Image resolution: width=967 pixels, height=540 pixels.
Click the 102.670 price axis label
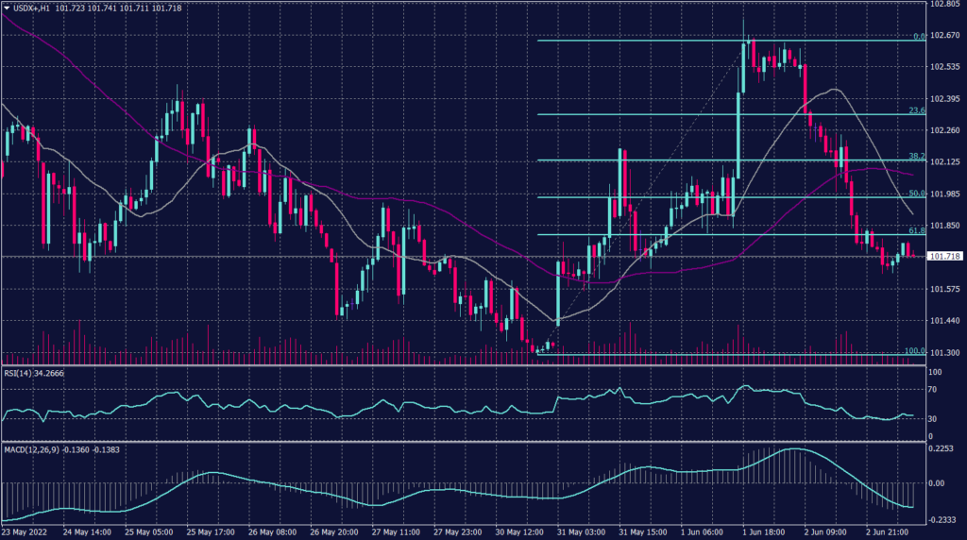(944, 36)
